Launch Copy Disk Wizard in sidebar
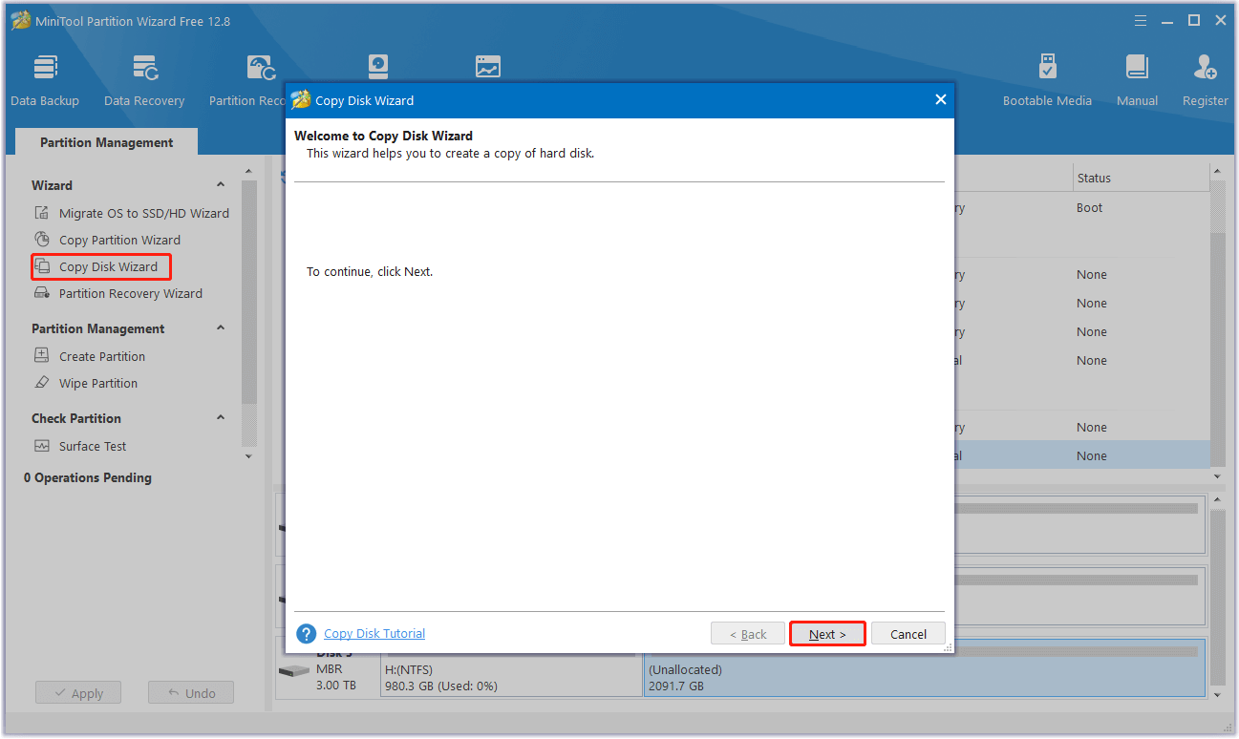The width and height of the screenshot is (1239, 739). click(x=101, y=266)
